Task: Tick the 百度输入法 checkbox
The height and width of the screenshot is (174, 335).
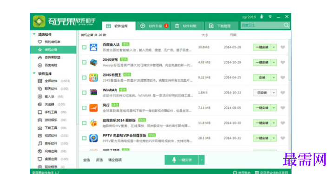Action: point(84,47)
